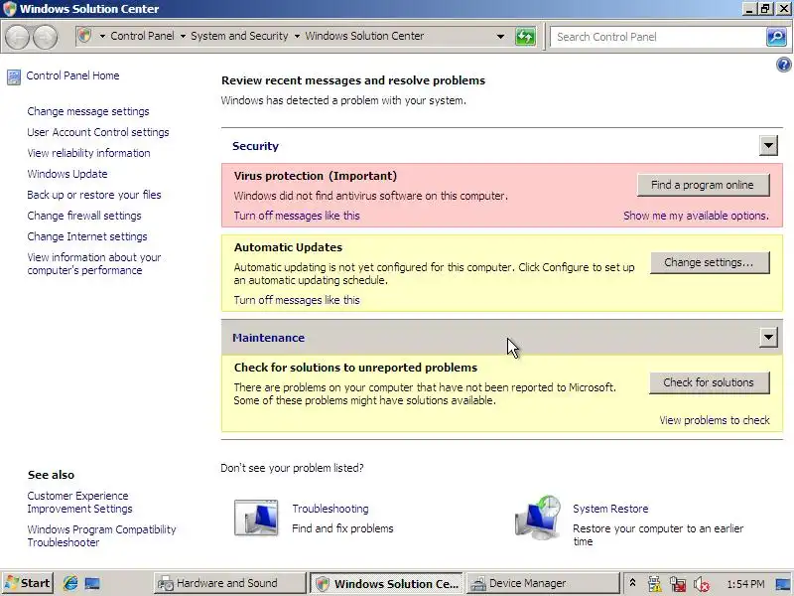Go forward with the Forward arrow button
The image size is (794, 596).
45,37
